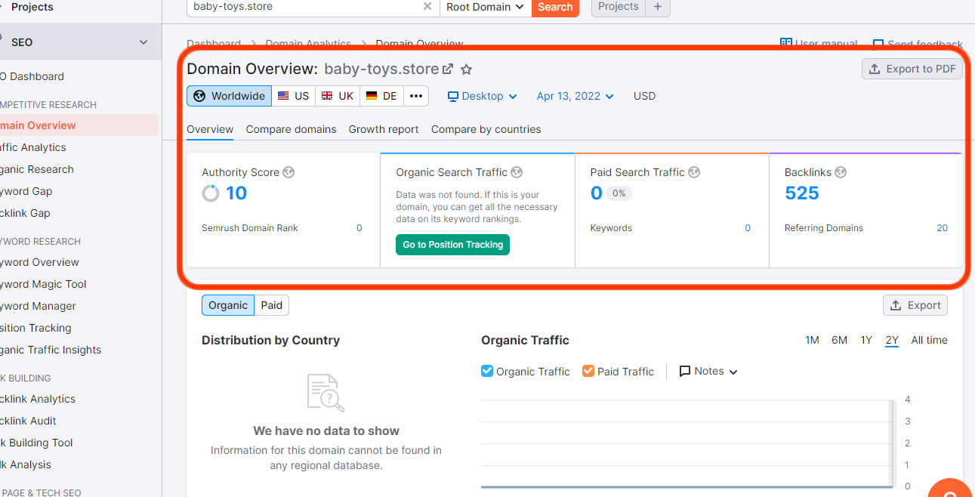Click the Export button above the chart
Image resolution: width=975 pixels, height=497 pixels.
915,305
